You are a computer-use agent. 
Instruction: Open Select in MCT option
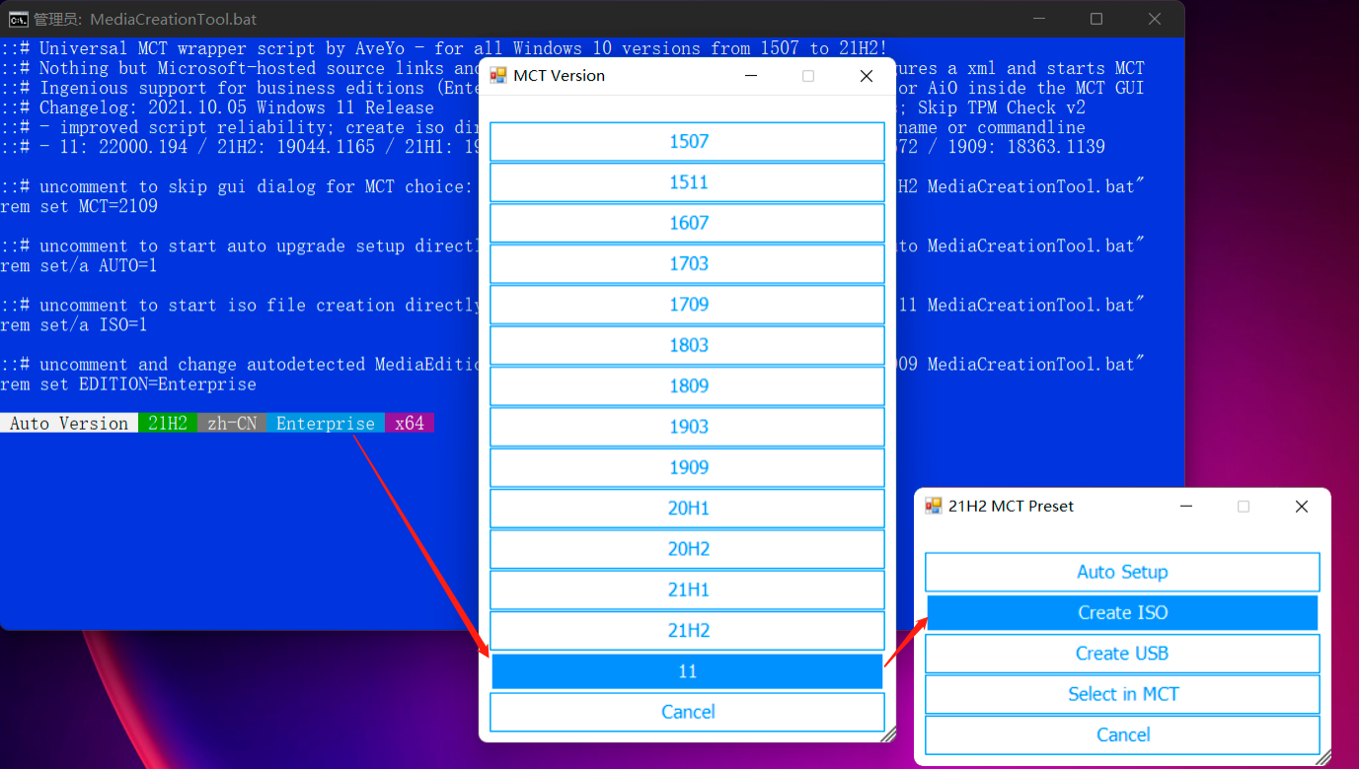pyautogui.click(x=1122, y=694)
